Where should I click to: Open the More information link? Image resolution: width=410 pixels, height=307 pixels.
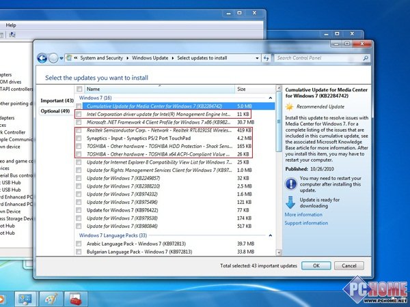(x=303, y=215)
